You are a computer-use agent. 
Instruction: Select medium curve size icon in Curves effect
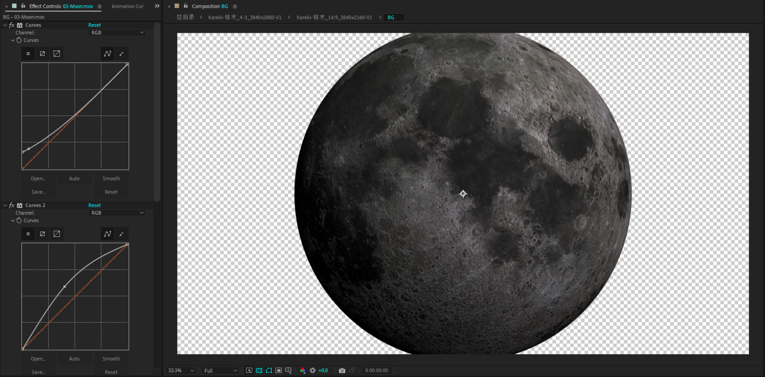(42, 54)
